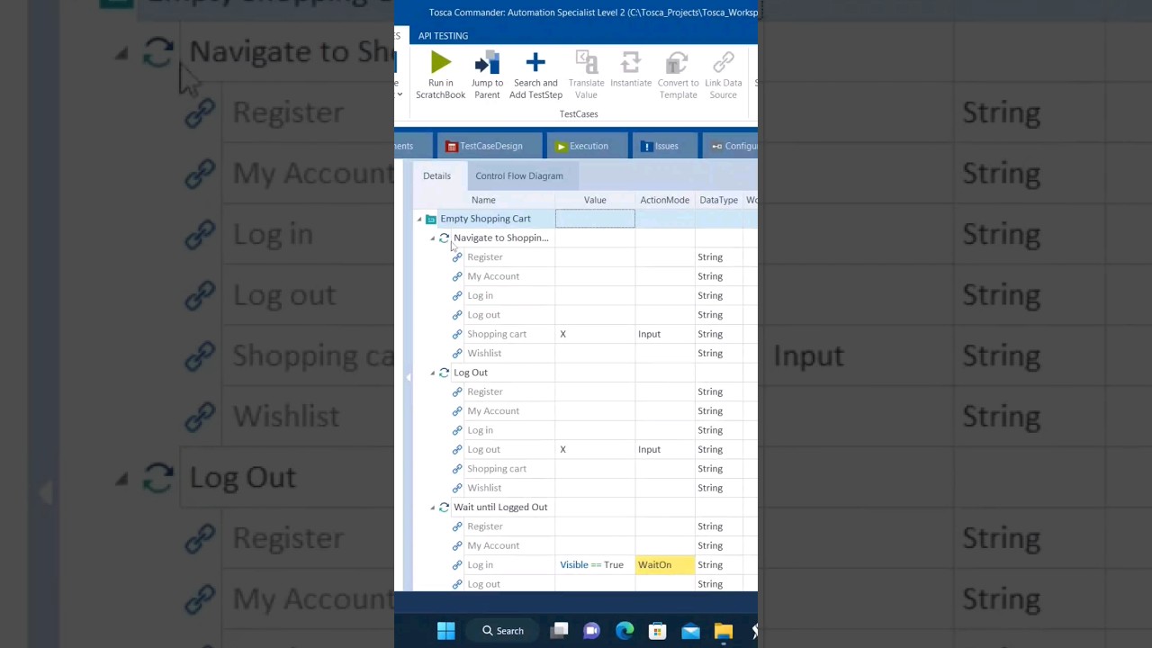Select Shopping cart under the Log Out step
Image resolution: width=1152 pixels, height=648 pixels.
tap(497, 469)
